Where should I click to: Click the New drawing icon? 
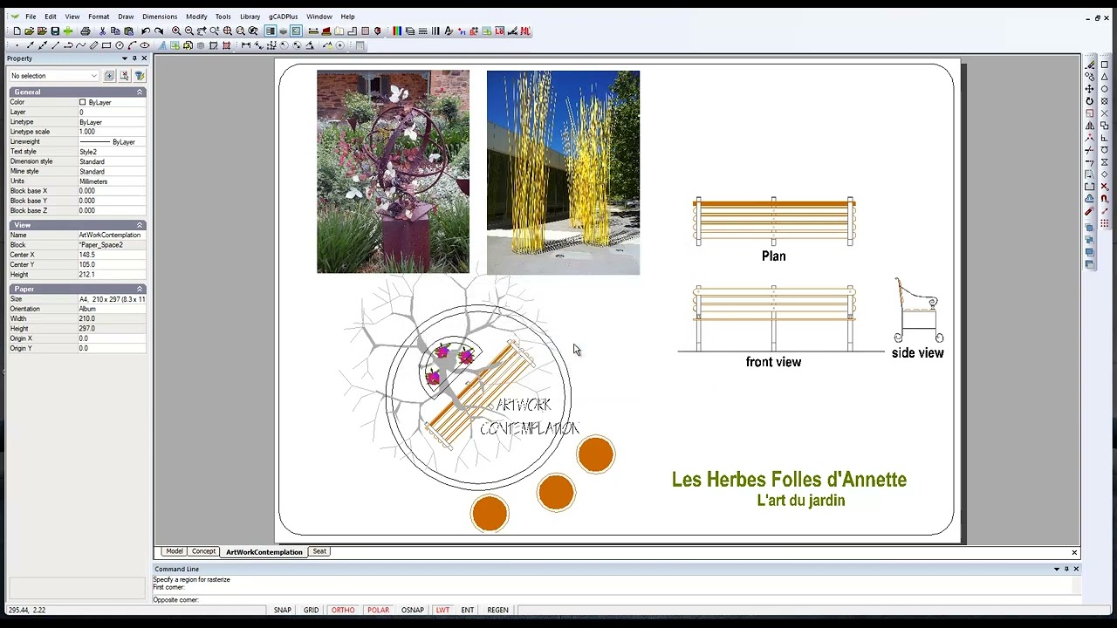pos(17,31)
